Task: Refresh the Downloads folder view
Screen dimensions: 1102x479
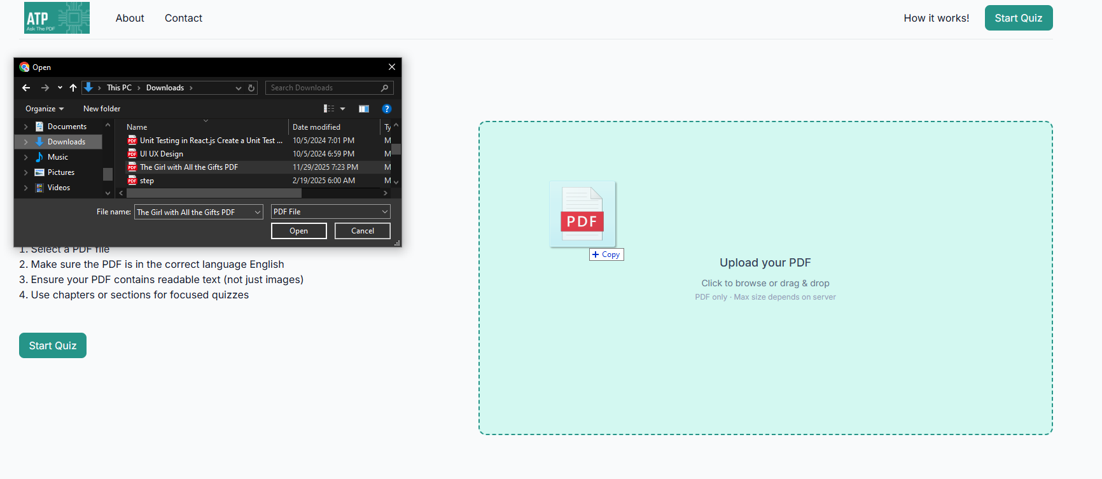Action: pyautogui.click(x=251, y=88)
